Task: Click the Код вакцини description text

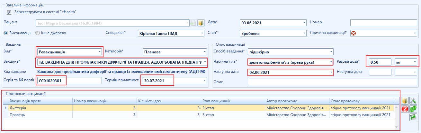Action: tap(121, 72)
